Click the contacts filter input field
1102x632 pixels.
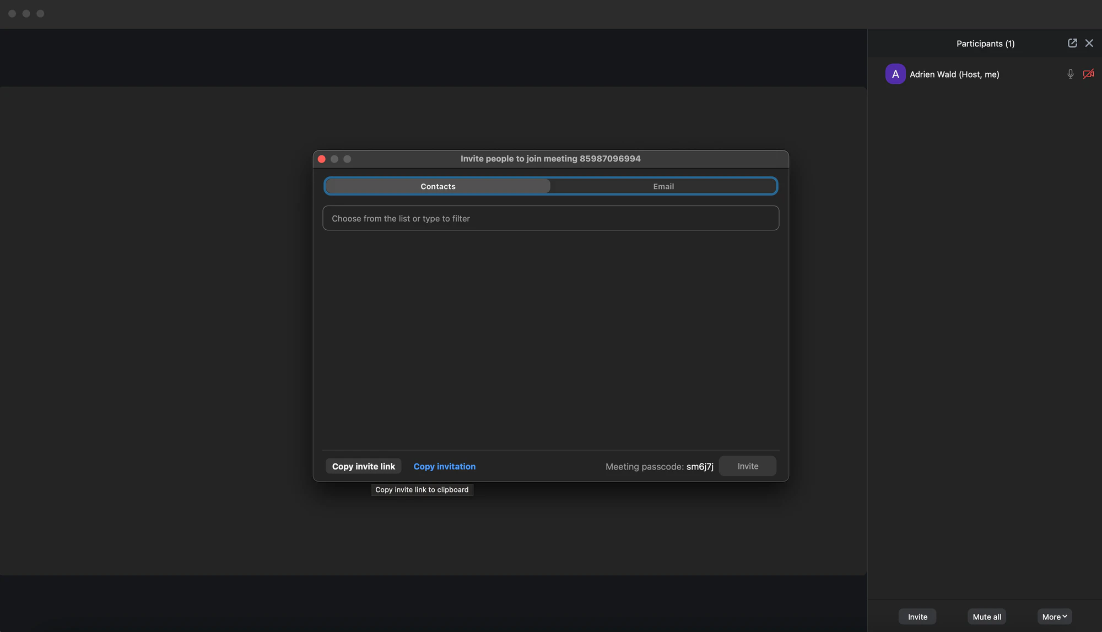click(x=550, y=218)
